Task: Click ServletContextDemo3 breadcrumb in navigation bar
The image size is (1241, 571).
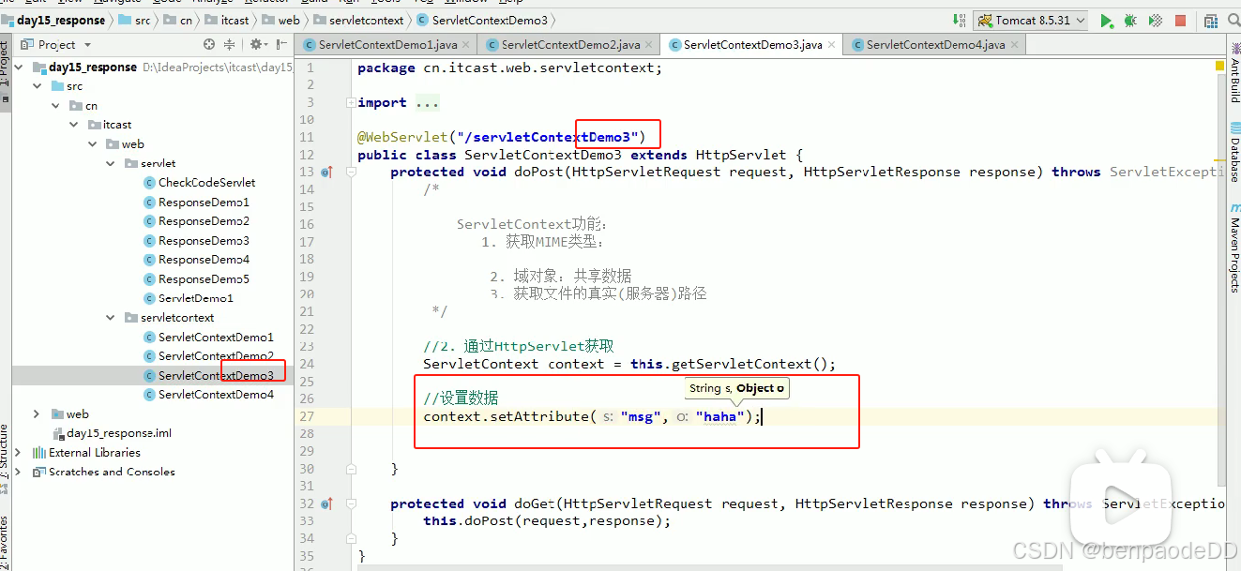Action: (x=482, y=20)
